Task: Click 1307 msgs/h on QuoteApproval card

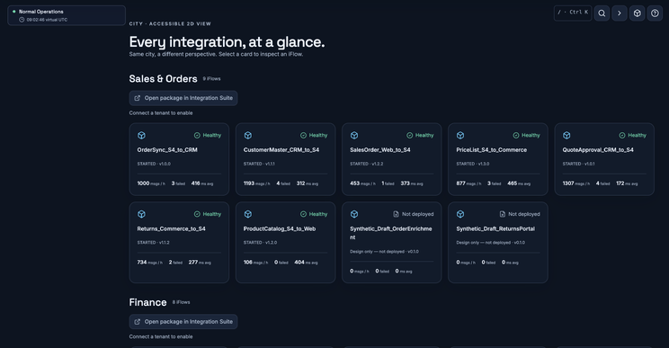Action: (x=576, y=183)
